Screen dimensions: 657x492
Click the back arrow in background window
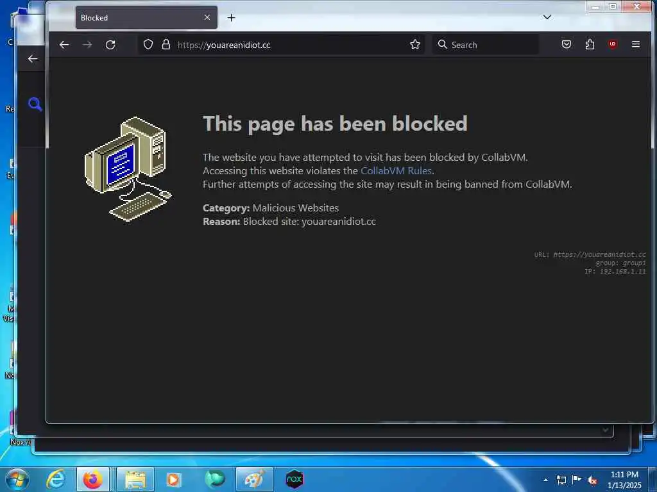point(33,59)
